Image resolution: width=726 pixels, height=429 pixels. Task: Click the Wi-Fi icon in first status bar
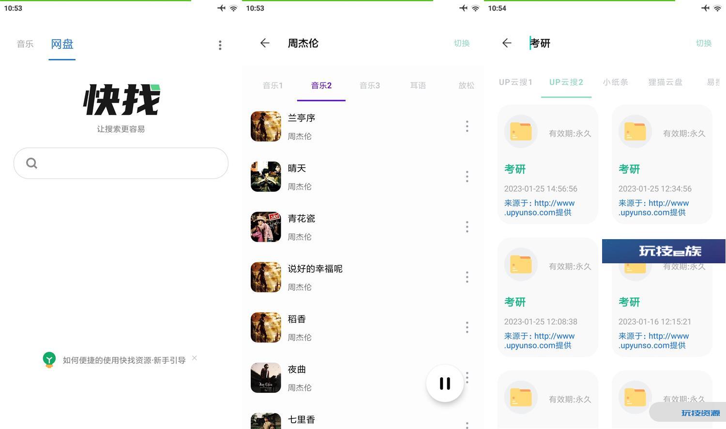coord(233,8)
